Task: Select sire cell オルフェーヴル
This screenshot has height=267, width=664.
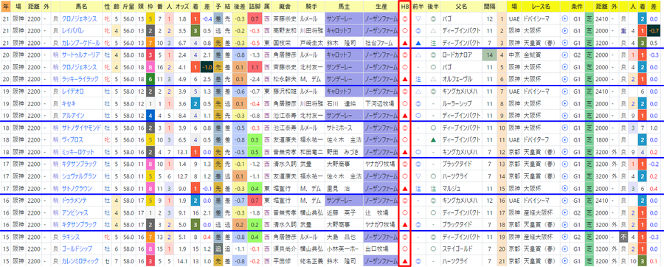Action: [x=461, y=79]
